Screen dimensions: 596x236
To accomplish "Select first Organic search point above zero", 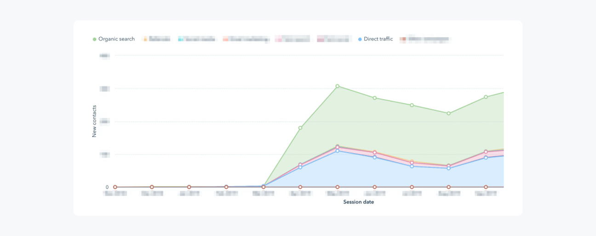I will tap(300, 128).
